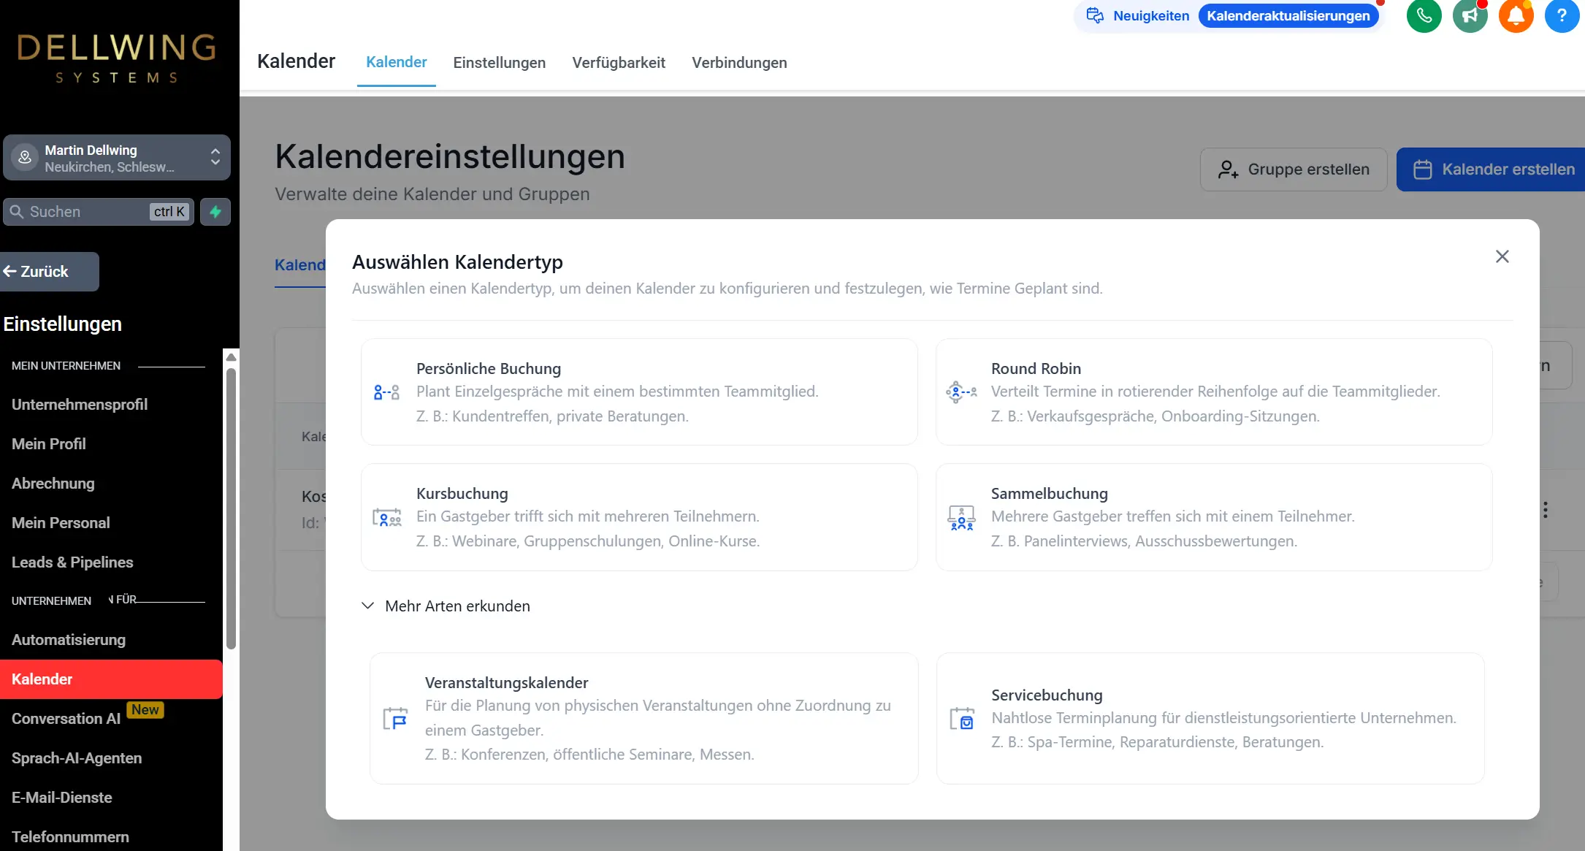Switch to the Einstellungen tab
This screenshot has height=851, width=1585.
click(x=500, y=63)
